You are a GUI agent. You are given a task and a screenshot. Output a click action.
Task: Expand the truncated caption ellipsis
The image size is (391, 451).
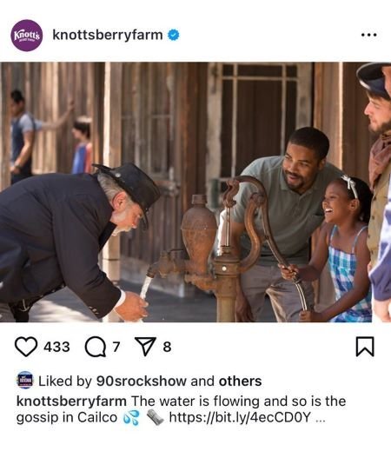coord(320,418)
